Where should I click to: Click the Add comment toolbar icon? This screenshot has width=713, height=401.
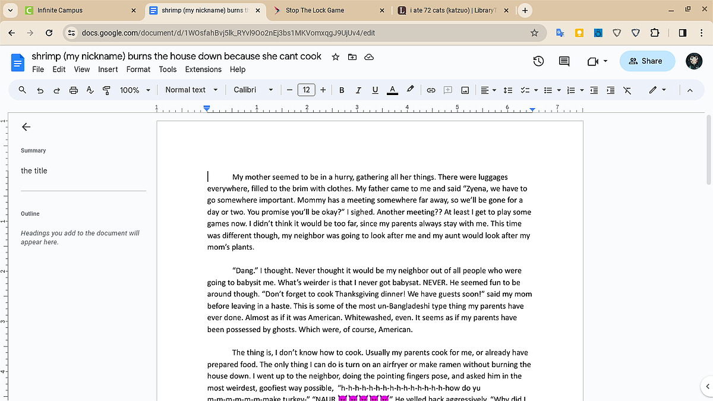(x=448, y=90)
